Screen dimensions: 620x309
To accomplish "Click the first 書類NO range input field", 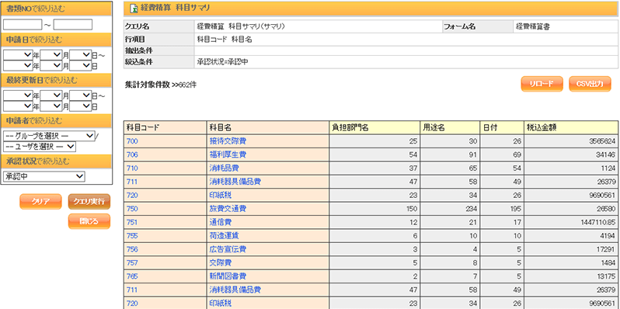I will pyautogui.click(x=23, y=25).
